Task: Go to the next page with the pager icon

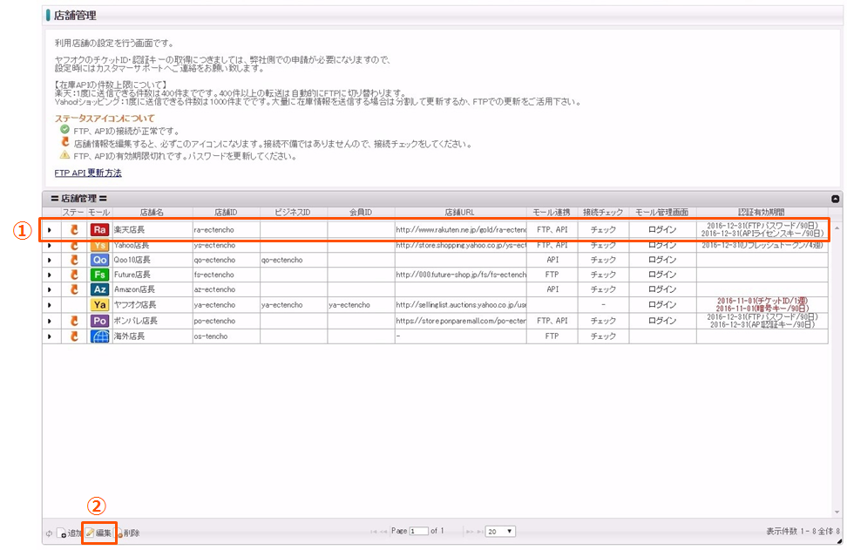Action: 470,532
